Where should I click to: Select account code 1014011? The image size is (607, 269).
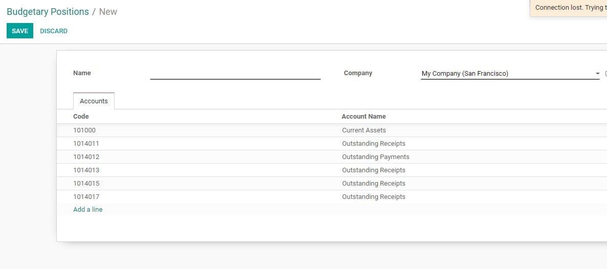86,144
